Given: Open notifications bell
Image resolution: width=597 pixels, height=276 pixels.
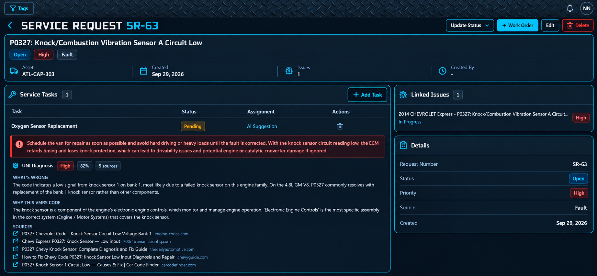Looking at the screenshot, I should (x=570, y=8).
